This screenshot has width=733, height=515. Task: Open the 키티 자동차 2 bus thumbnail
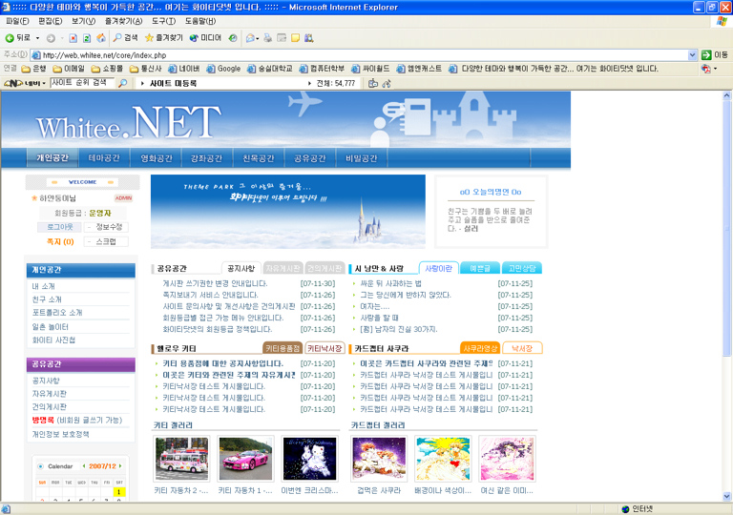pos(181,459)
